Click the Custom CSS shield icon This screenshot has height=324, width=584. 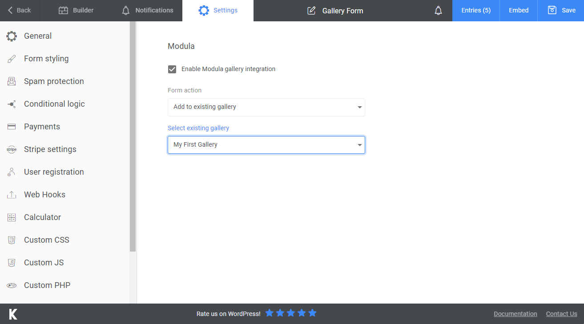[12, 240]
